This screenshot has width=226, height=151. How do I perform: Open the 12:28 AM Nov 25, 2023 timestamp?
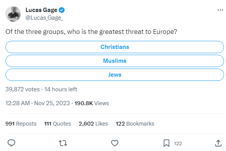(x=37, y=103)
